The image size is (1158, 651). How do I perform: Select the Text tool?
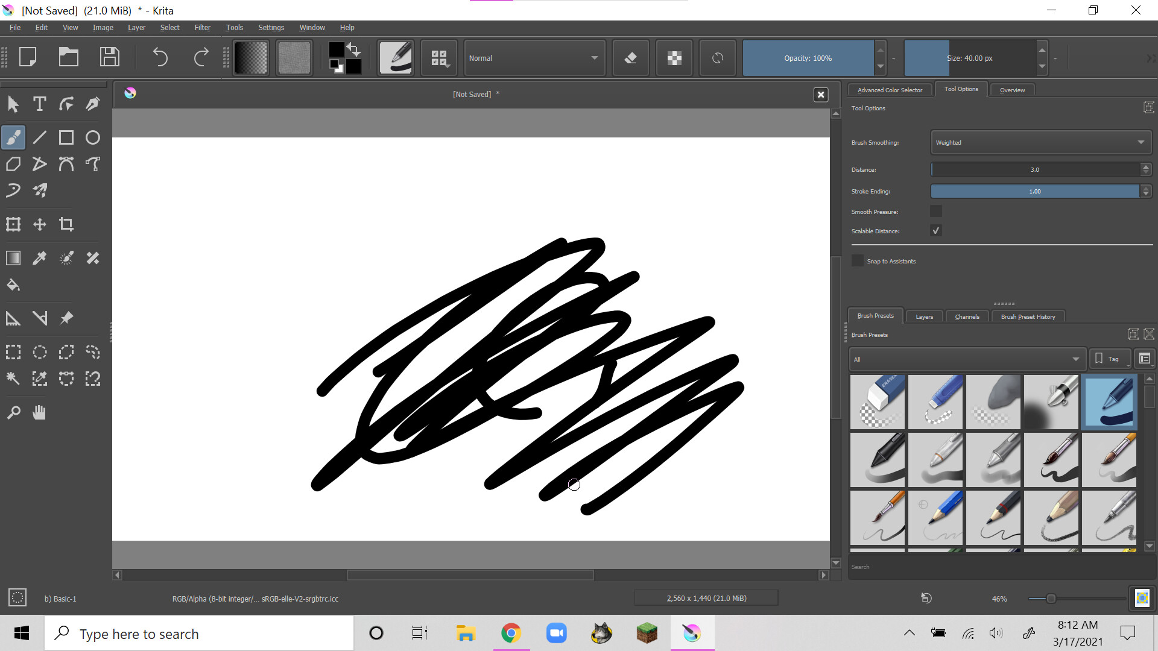click(40, 104)
